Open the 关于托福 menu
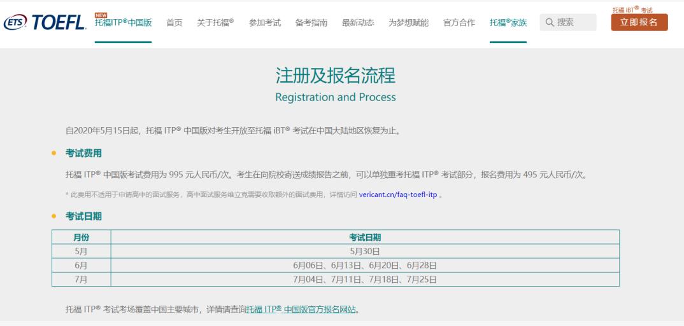The width and height of the screenshot is (684, 326). (x=215, y=23)
